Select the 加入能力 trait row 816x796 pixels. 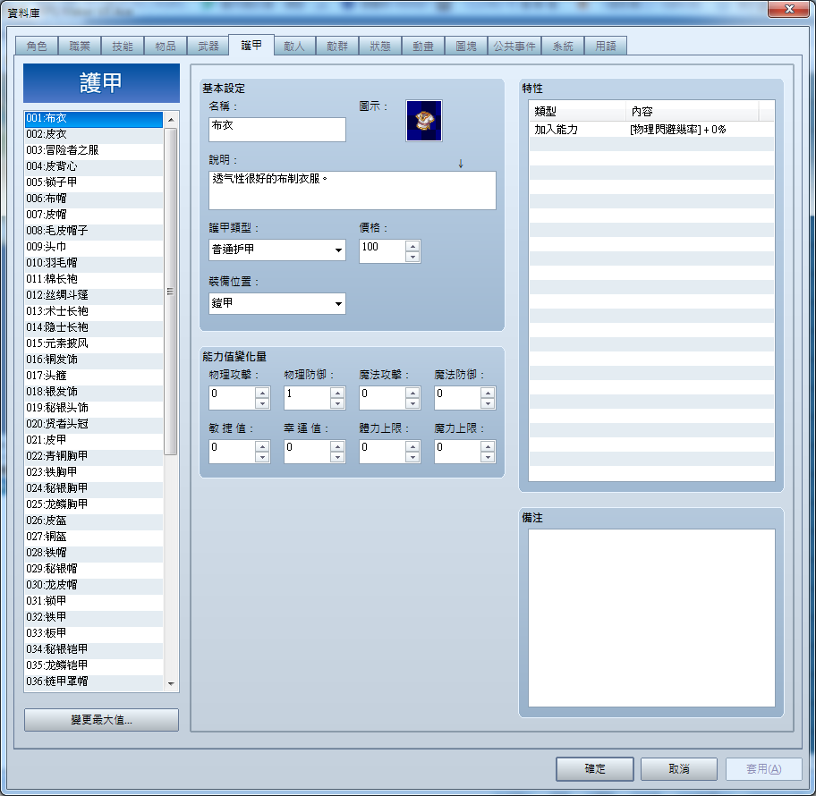651,130
